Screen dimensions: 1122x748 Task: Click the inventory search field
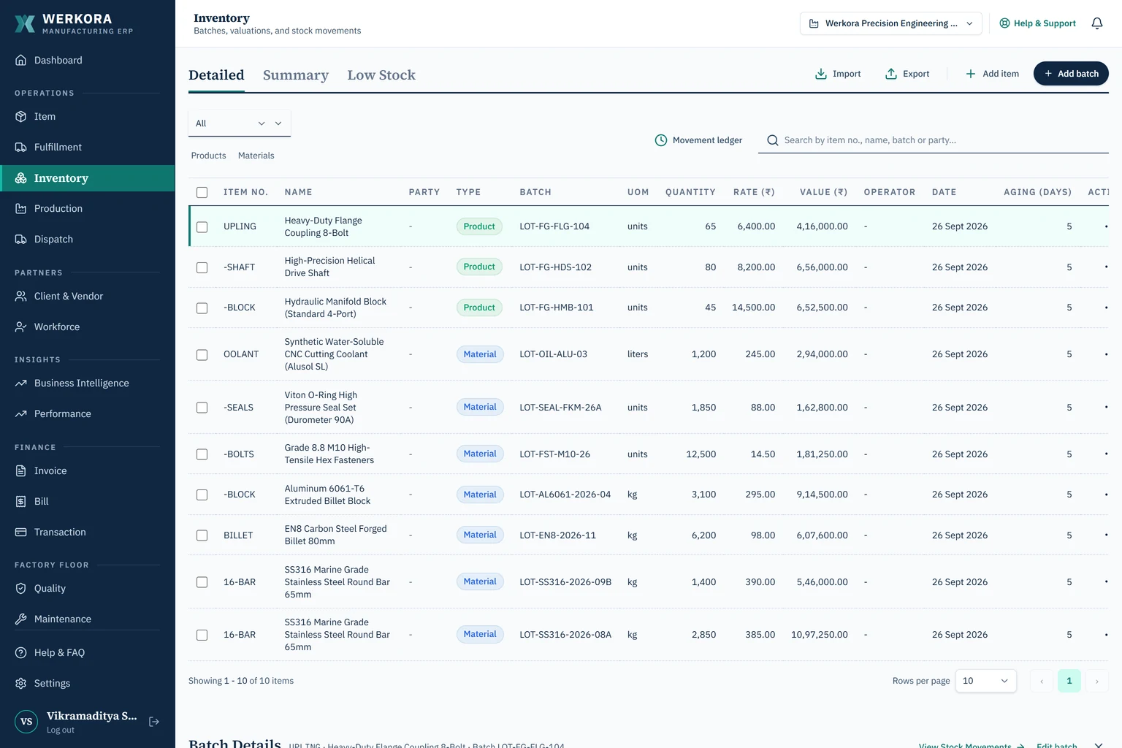(x=934, y=140)
